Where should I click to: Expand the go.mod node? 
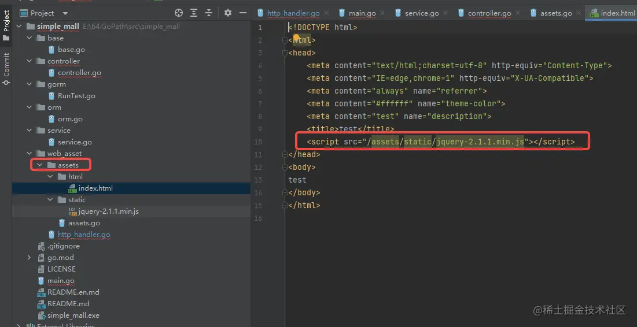30,258
